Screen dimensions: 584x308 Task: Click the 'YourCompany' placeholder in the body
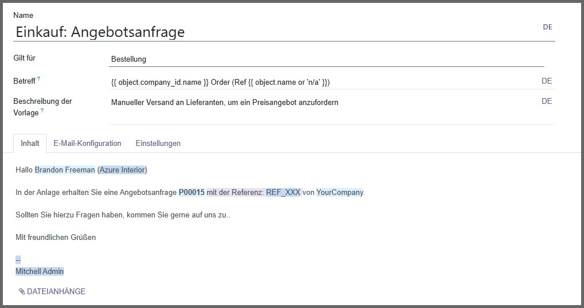tap(339, 193)
